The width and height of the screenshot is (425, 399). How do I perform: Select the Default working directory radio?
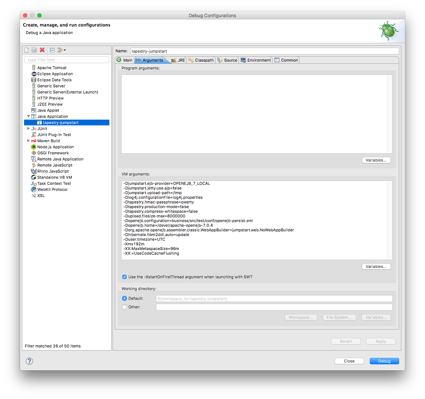tap(124, 298)
